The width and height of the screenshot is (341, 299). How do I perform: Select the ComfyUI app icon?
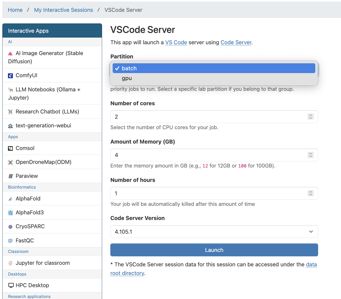pyautogui.click(x=10, y=75)
